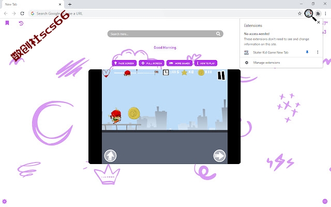Select Skater Kid Game New Tab extension
This screenshot has width=331, height=207.
(x=270, y=52)
